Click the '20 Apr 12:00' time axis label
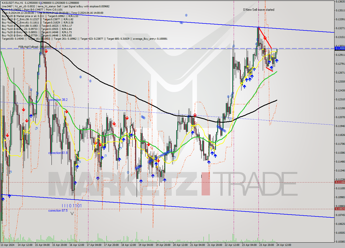The height and width of the screenshot is (248, 345). (x=180, y=245)
